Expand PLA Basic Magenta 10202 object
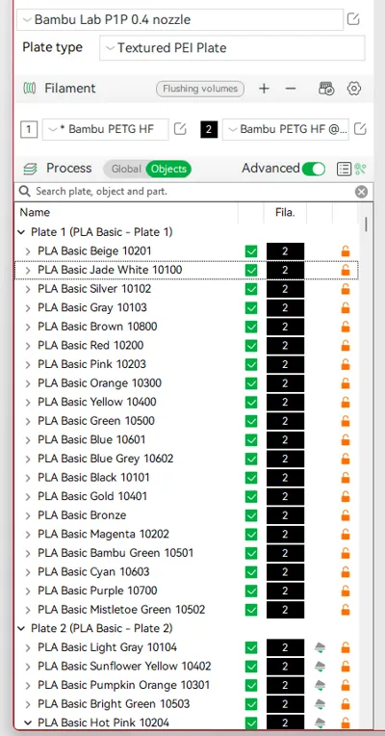Viewport: 385px width, 736px height. click(28, 534)
